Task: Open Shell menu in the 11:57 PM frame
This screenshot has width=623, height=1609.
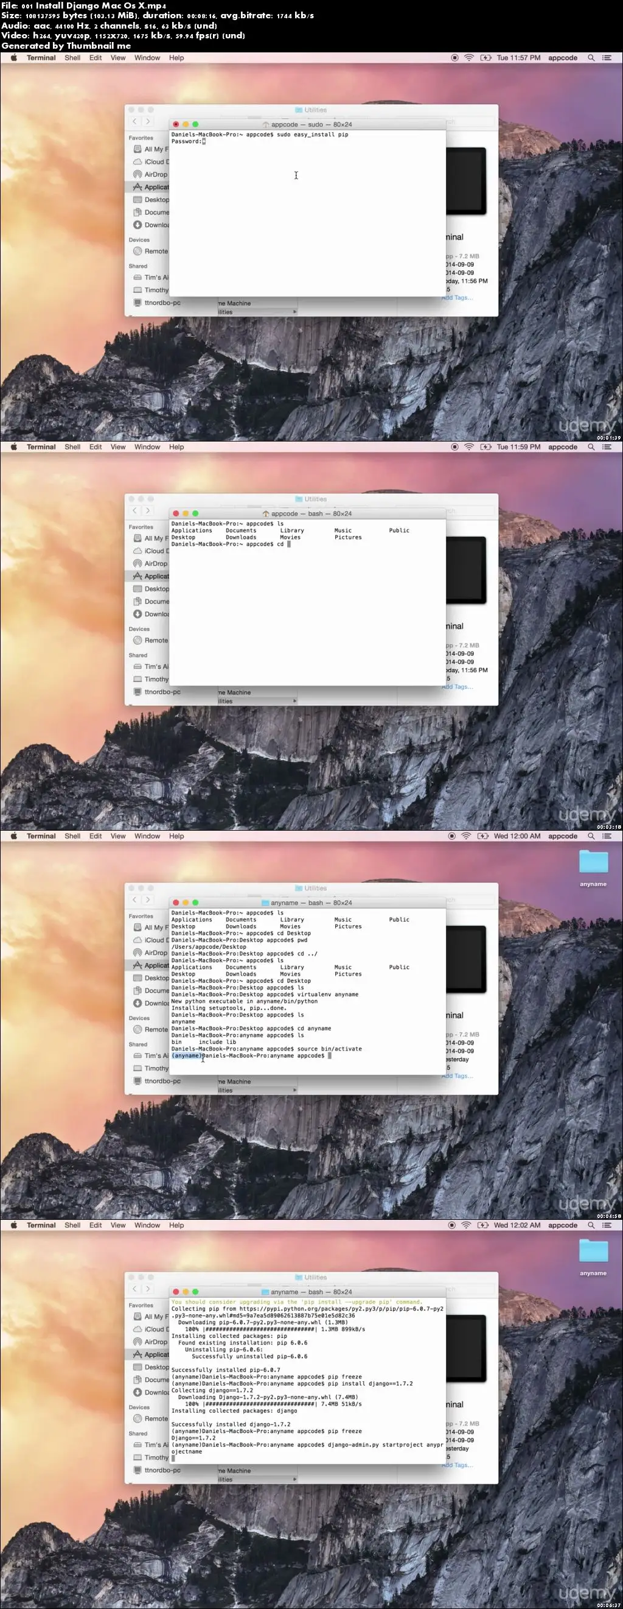Action: click(72, 57)
